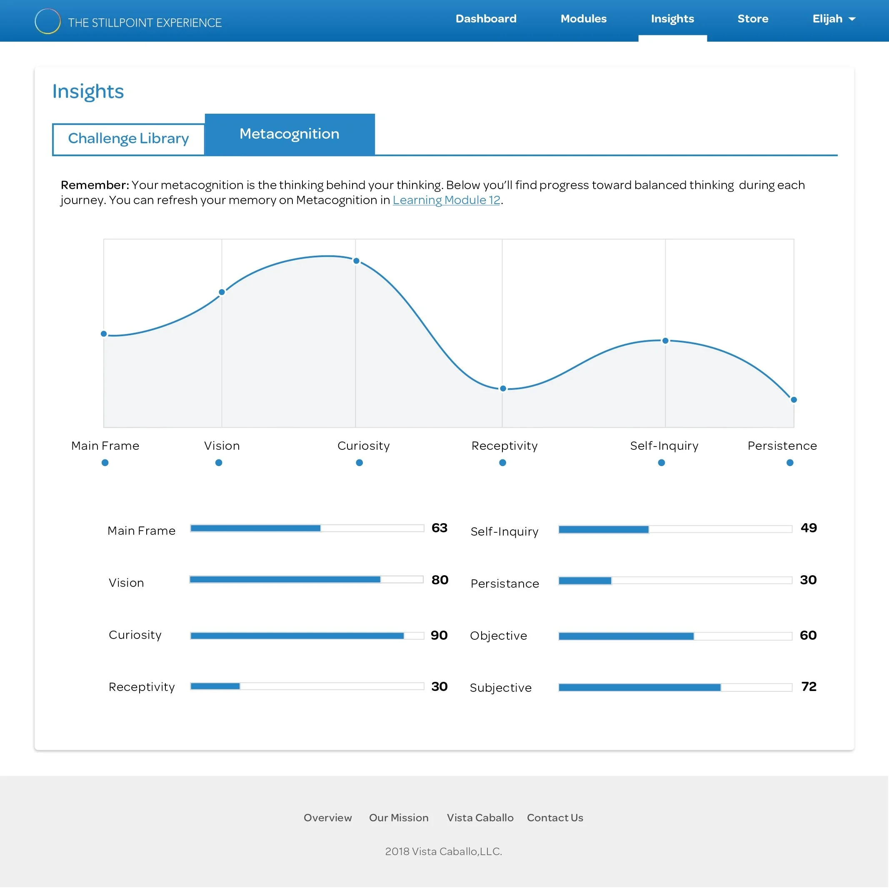
Task: Click the Main Frame progress bar
Action: pos(307,528)
